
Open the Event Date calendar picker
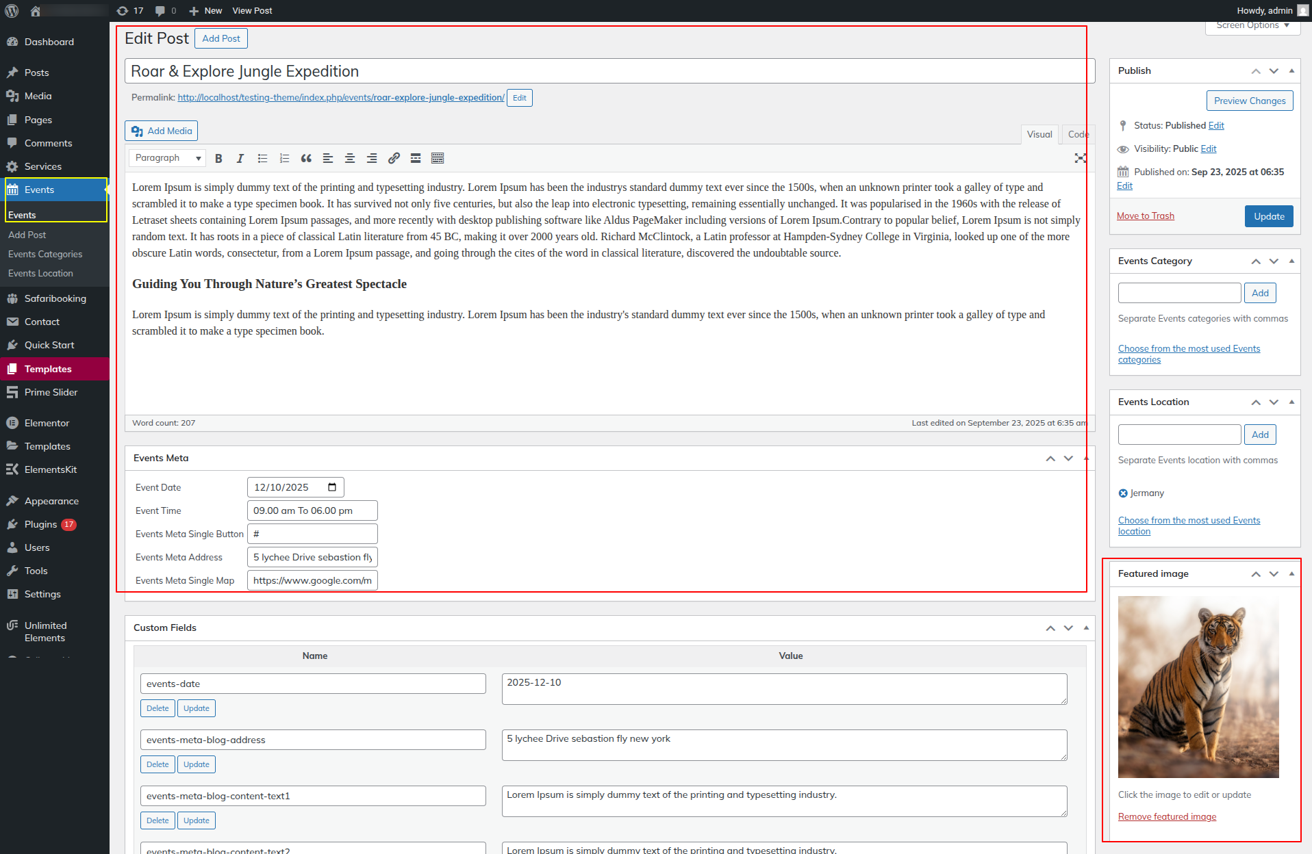332,487
